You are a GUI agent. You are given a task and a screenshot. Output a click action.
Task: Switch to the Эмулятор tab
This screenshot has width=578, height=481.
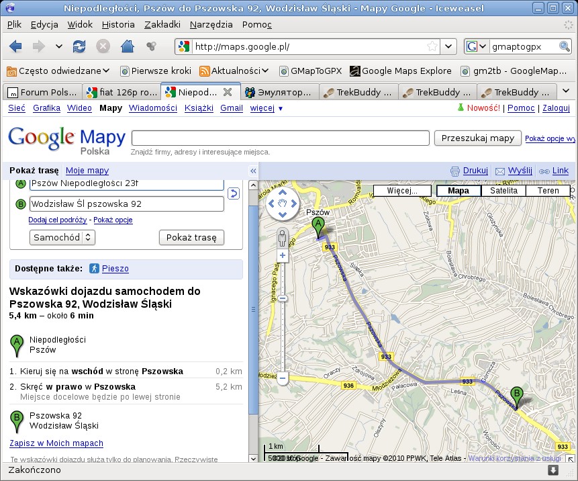point(279,92)
